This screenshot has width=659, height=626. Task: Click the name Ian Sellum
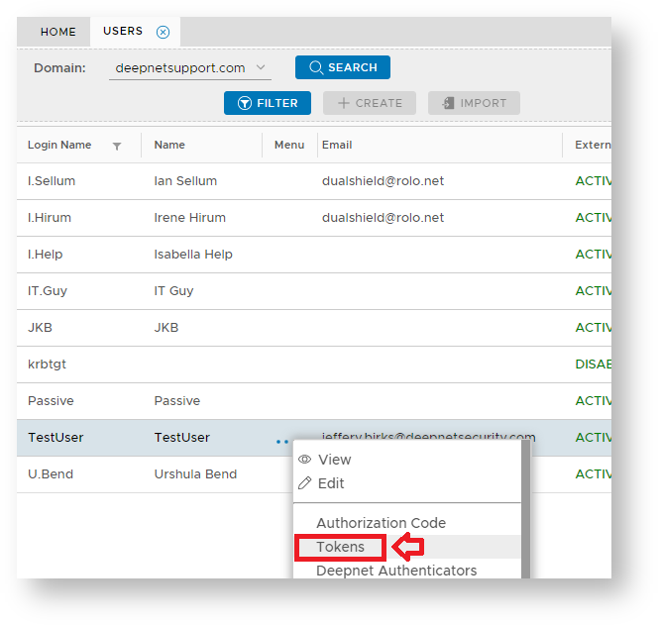point(185,181)
